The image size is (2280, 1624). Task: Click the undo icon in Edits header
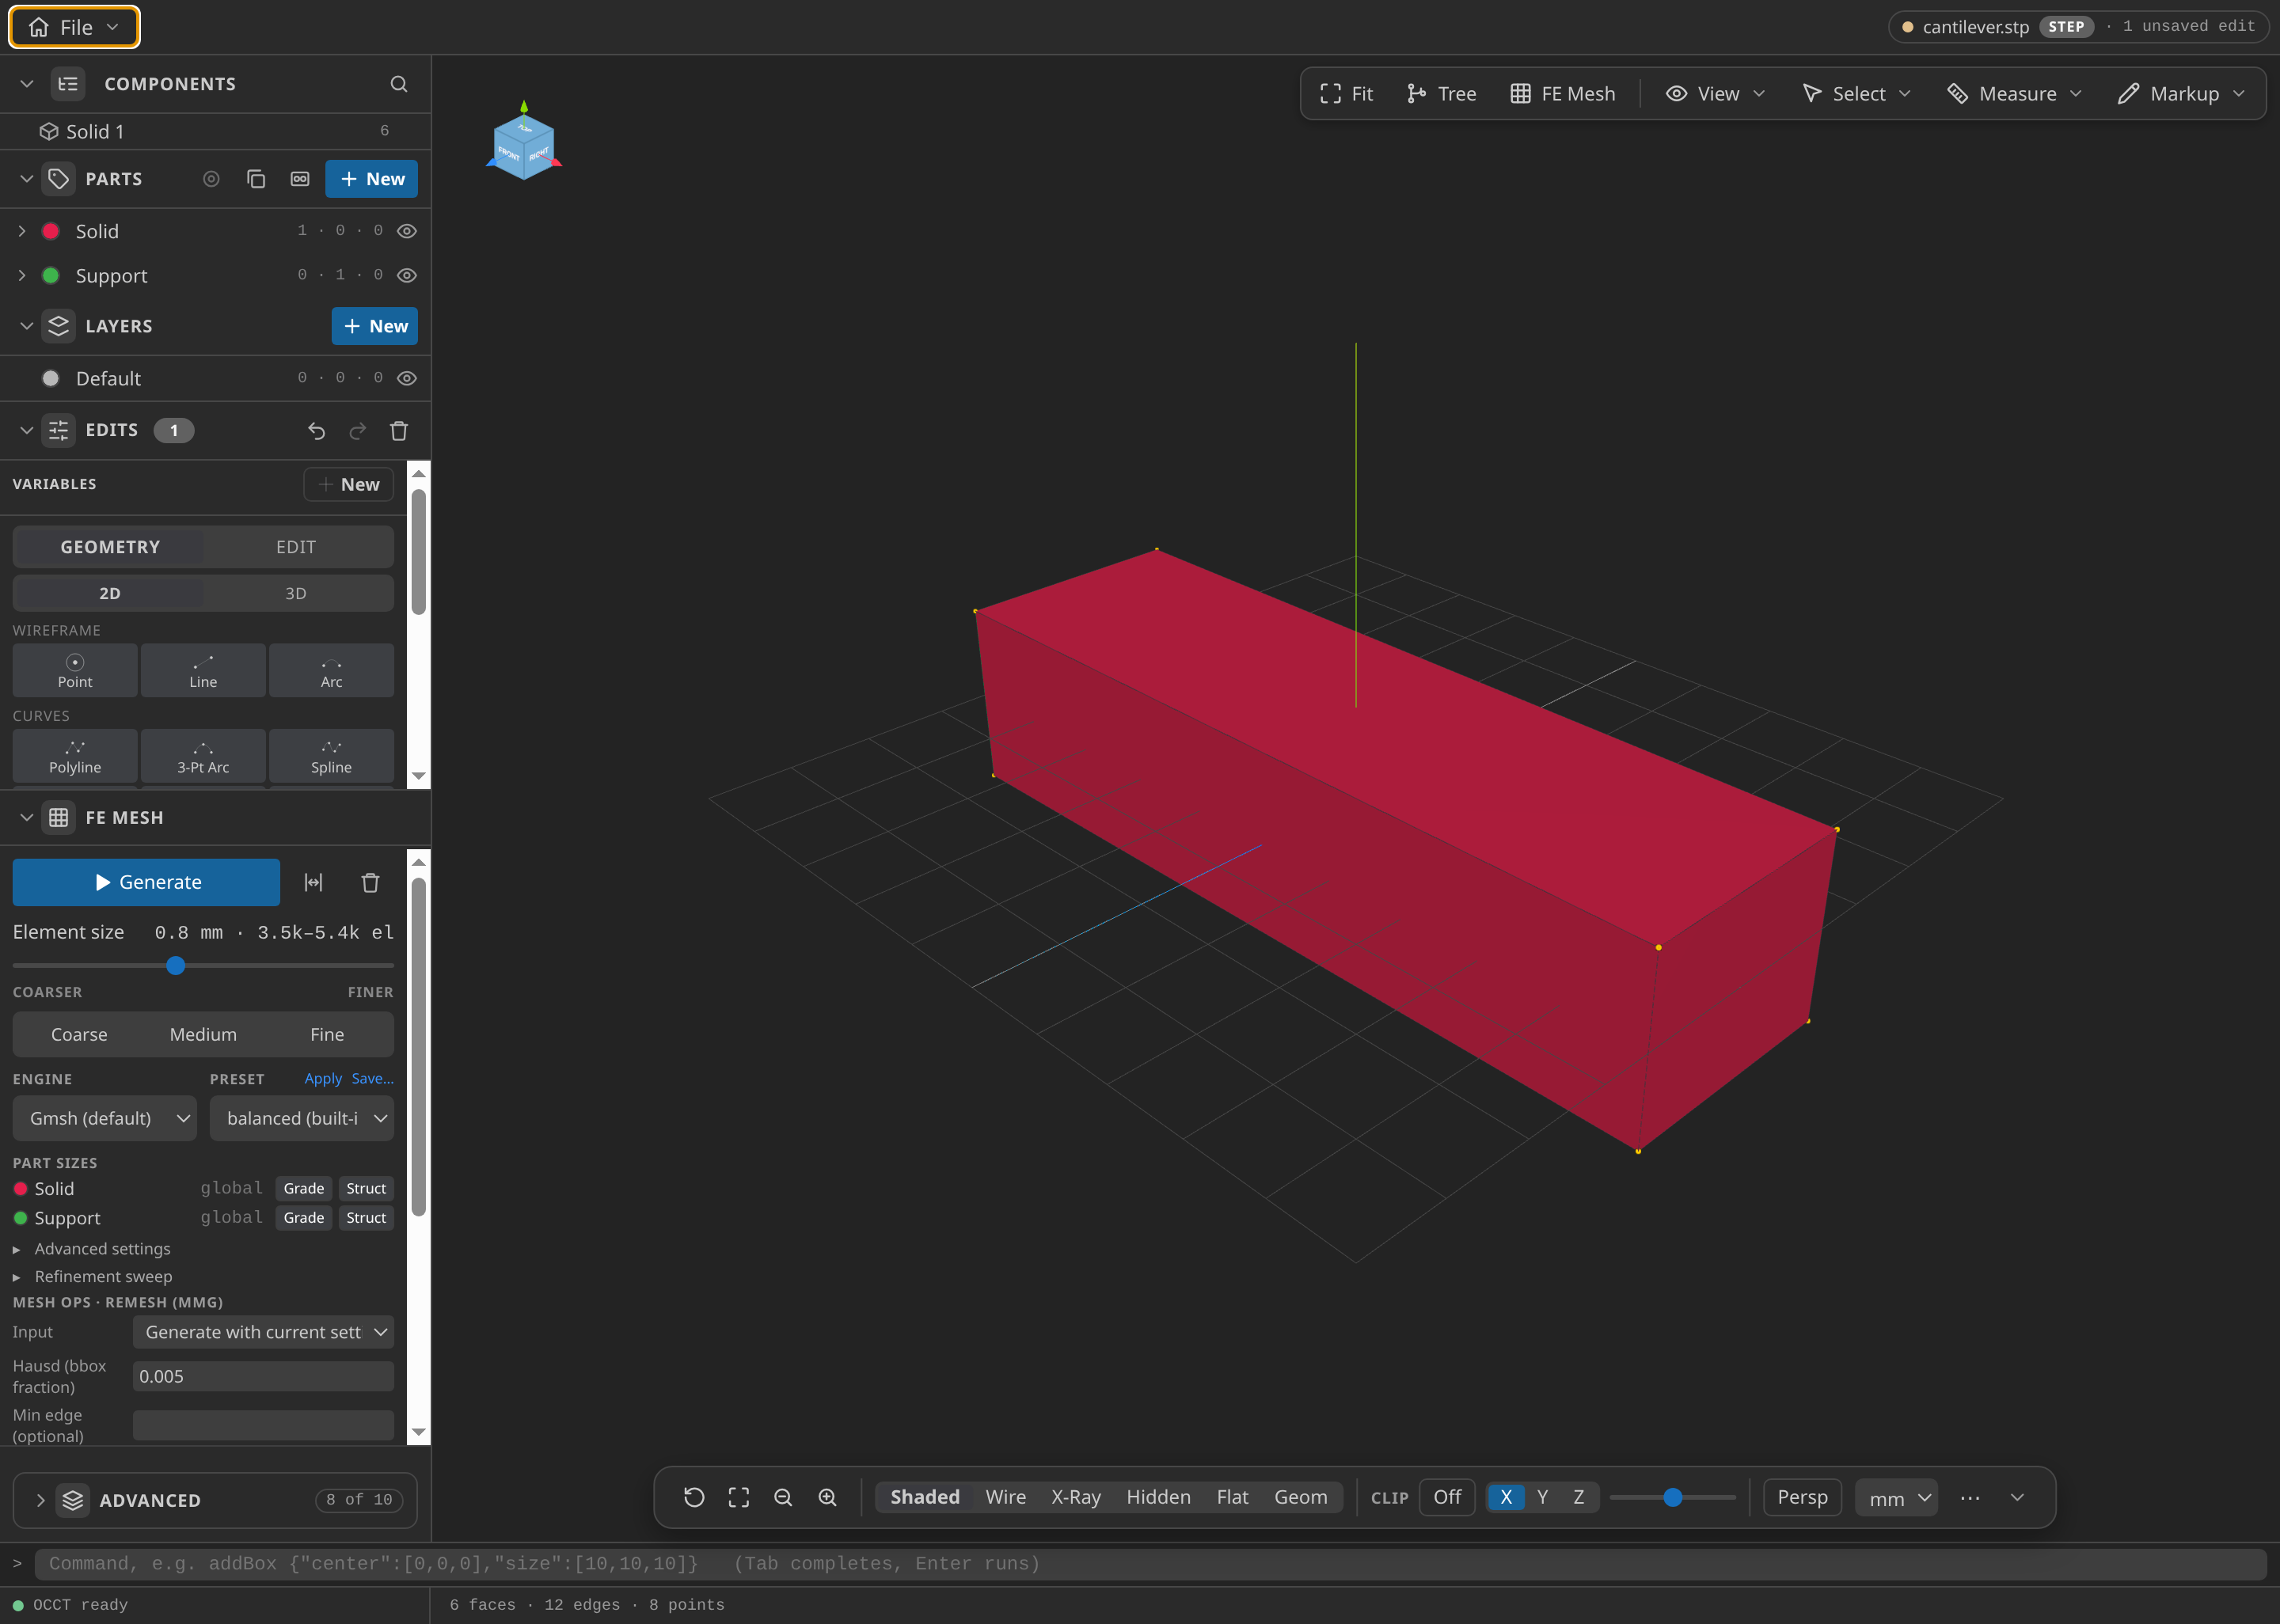click(x=316, y=431)
